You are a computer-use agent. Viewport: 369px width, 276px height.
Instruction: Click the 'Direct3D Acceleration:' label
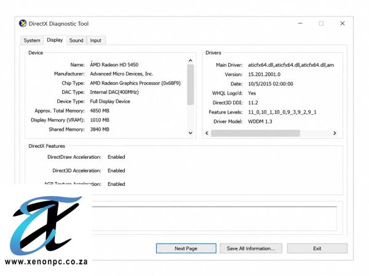[x=77, y=171]
